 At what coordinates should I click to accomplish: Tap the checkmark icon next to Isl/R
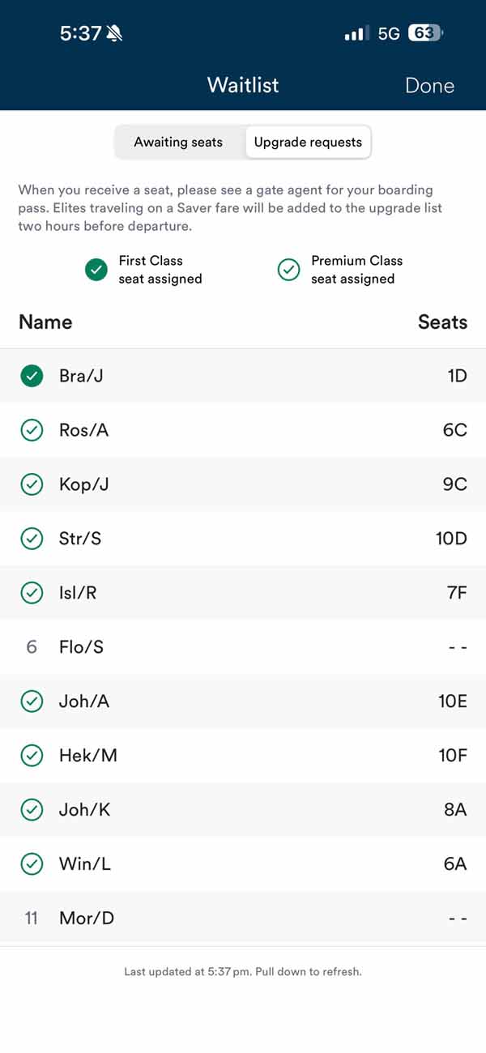32,593
